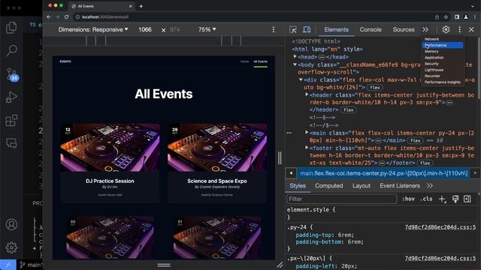Expand the head element node
The image size is (481, 270).
tap(295, 57)
